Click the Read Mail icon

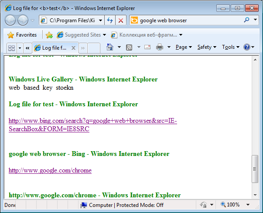(147, 47)
